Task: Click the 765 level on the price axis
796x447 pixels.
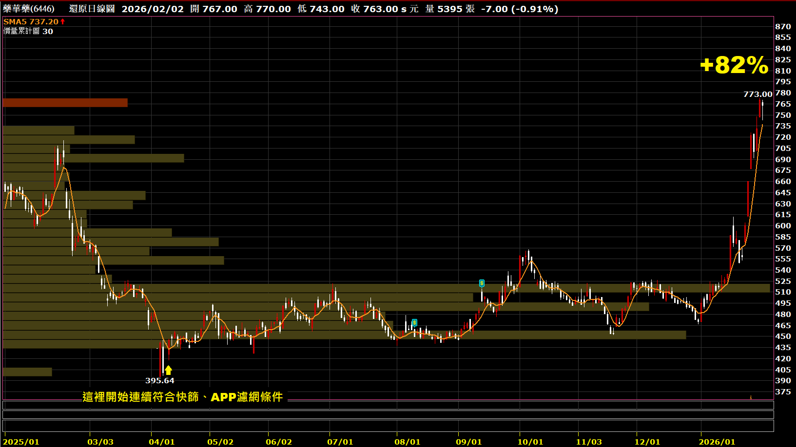Action: tap(783, 104)
